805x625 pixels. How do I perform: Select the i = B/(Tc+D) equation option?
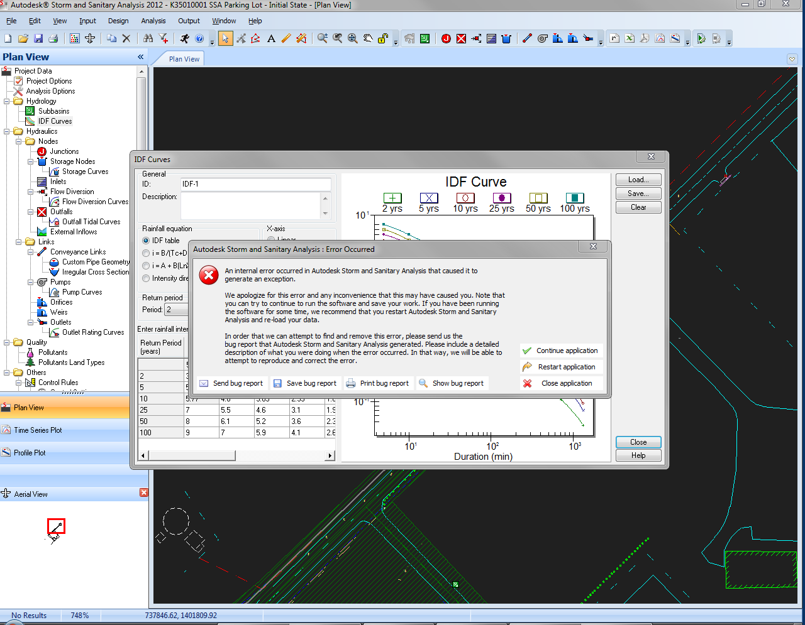click(146, 253)
